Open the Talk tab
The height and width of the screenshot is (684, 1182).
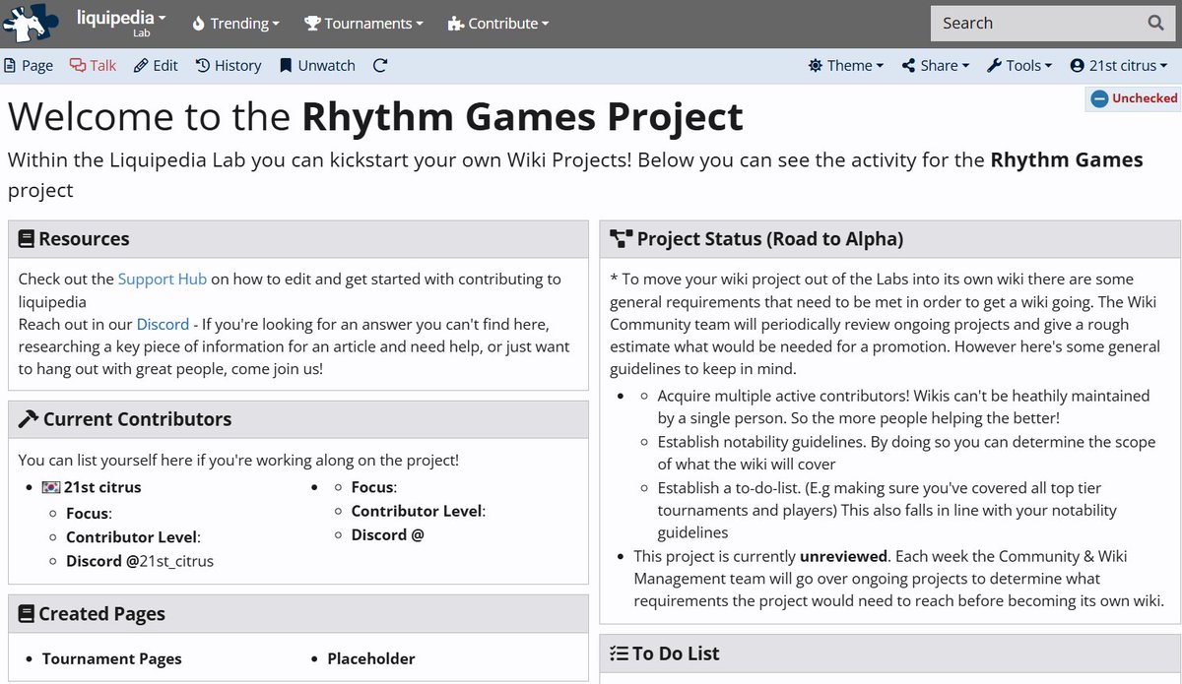point(93,65)
